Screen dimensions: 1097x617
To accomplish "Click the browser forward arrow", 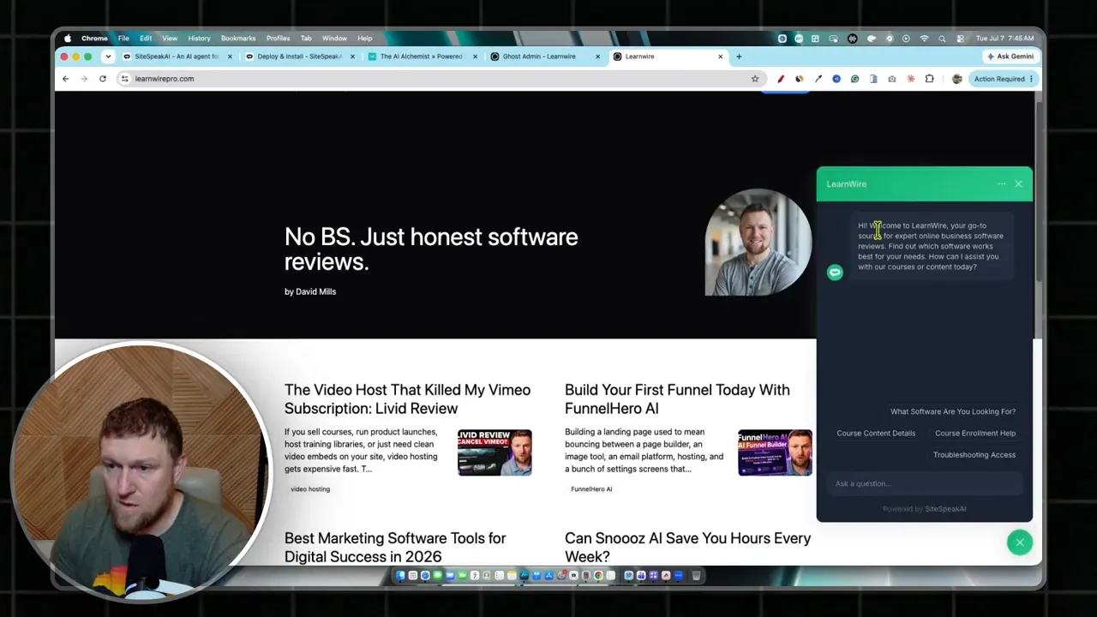I will tap(84, 79).
